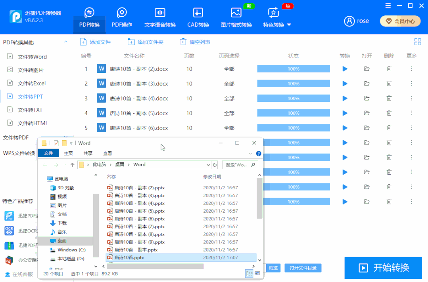Viewport: 428px width, 282px height.
Task: Select 下载 folder in navigation pane
Action: pos(59,223)
